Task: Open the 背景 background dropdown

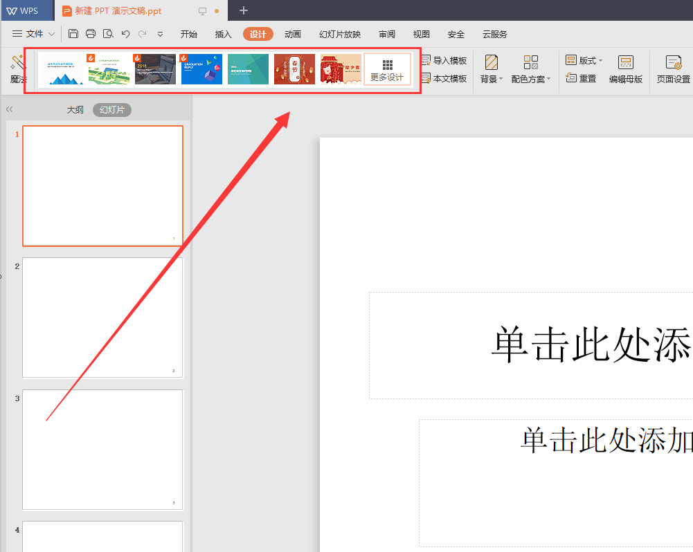Action: (492, 68)
